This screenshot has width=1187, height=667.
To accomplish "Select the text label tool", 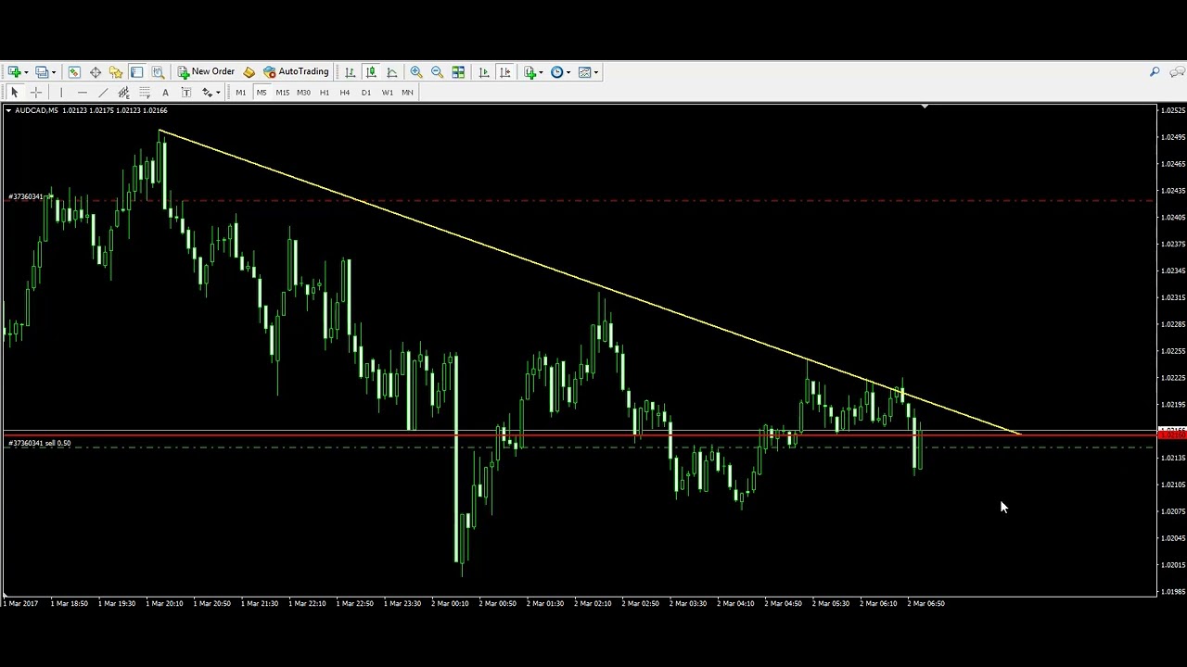I will pyautogui.click(x=185, y=92).
